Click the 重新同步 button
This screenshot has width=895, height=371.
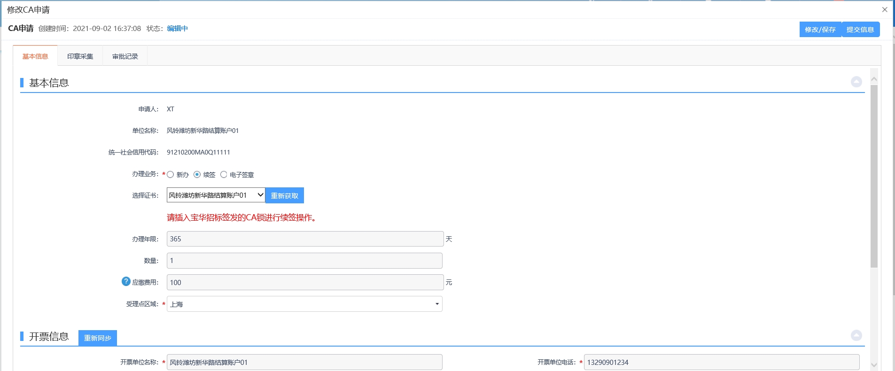97,338
